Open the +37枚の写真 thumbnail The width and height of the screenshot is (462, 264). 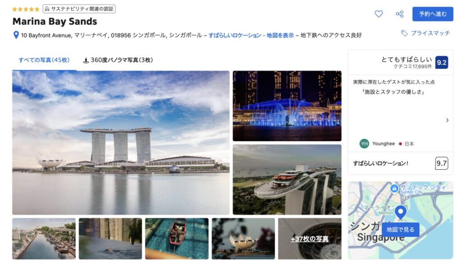pos(310,239)
